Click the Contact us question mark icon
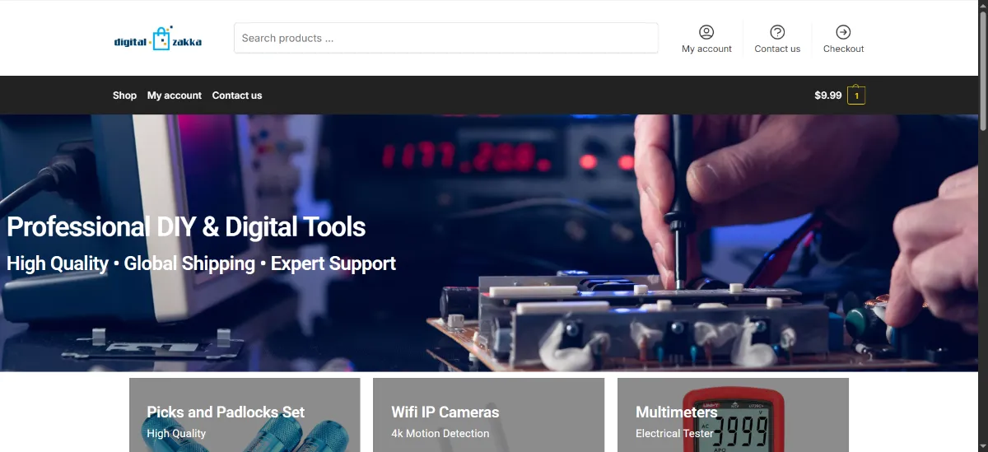 coord(777,32)
